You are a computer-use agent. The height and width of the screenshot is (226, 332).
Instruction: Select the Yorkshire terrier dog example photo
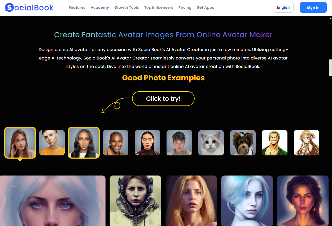click(x=243, y=143)
